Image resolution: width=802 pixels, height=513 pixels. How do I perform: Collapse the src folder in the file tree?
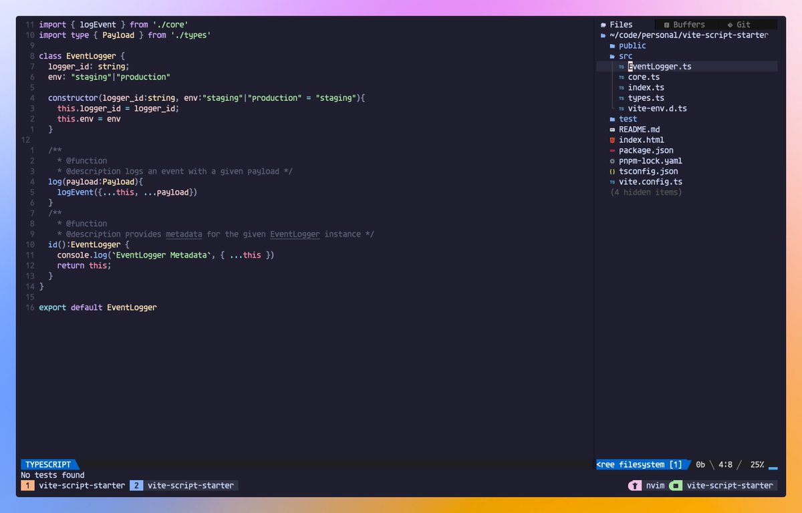[626, 56]
